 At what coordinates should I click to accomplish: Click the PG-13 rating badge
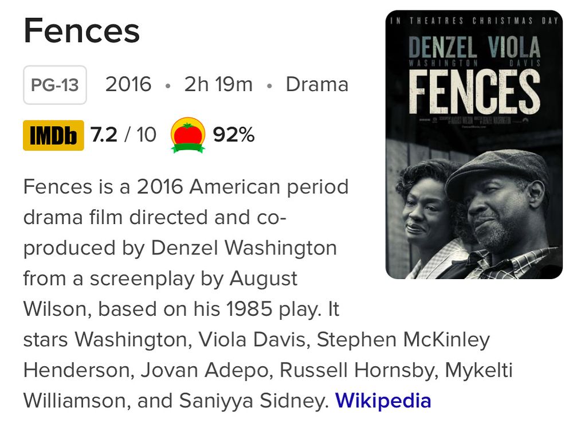tap(55, 85)
